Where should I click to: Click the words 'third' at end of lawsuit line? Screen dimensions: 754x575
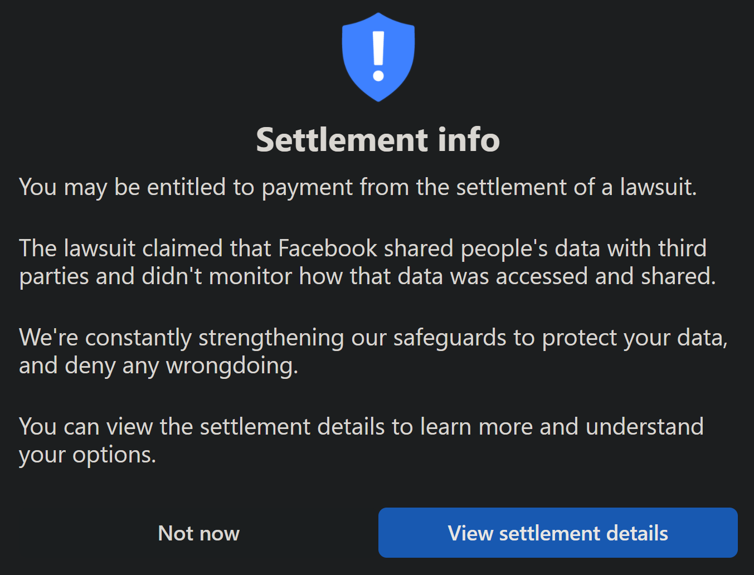(x=682, y=248)
